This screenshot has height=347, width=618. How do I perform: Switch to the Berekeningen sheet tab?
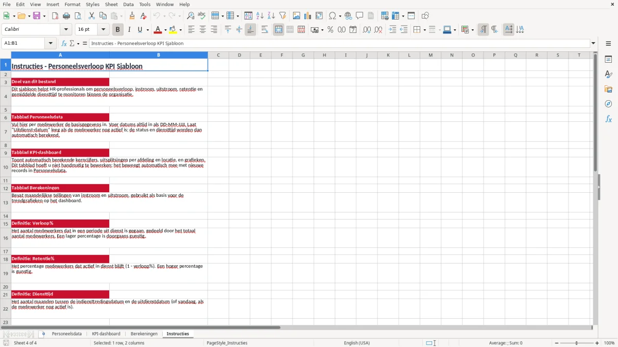coord(144,334)
